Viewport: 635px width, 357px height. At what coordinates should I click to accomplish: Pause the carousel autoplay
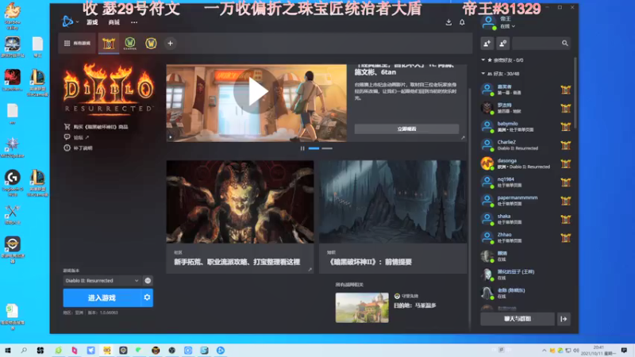pyautogui.click(x=302, y=148)
